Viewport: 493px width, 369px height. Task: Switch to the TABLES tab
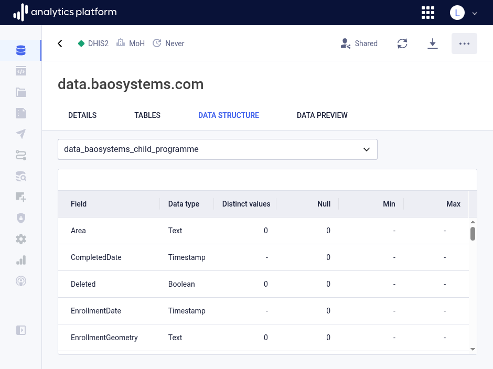click(147, 115)
